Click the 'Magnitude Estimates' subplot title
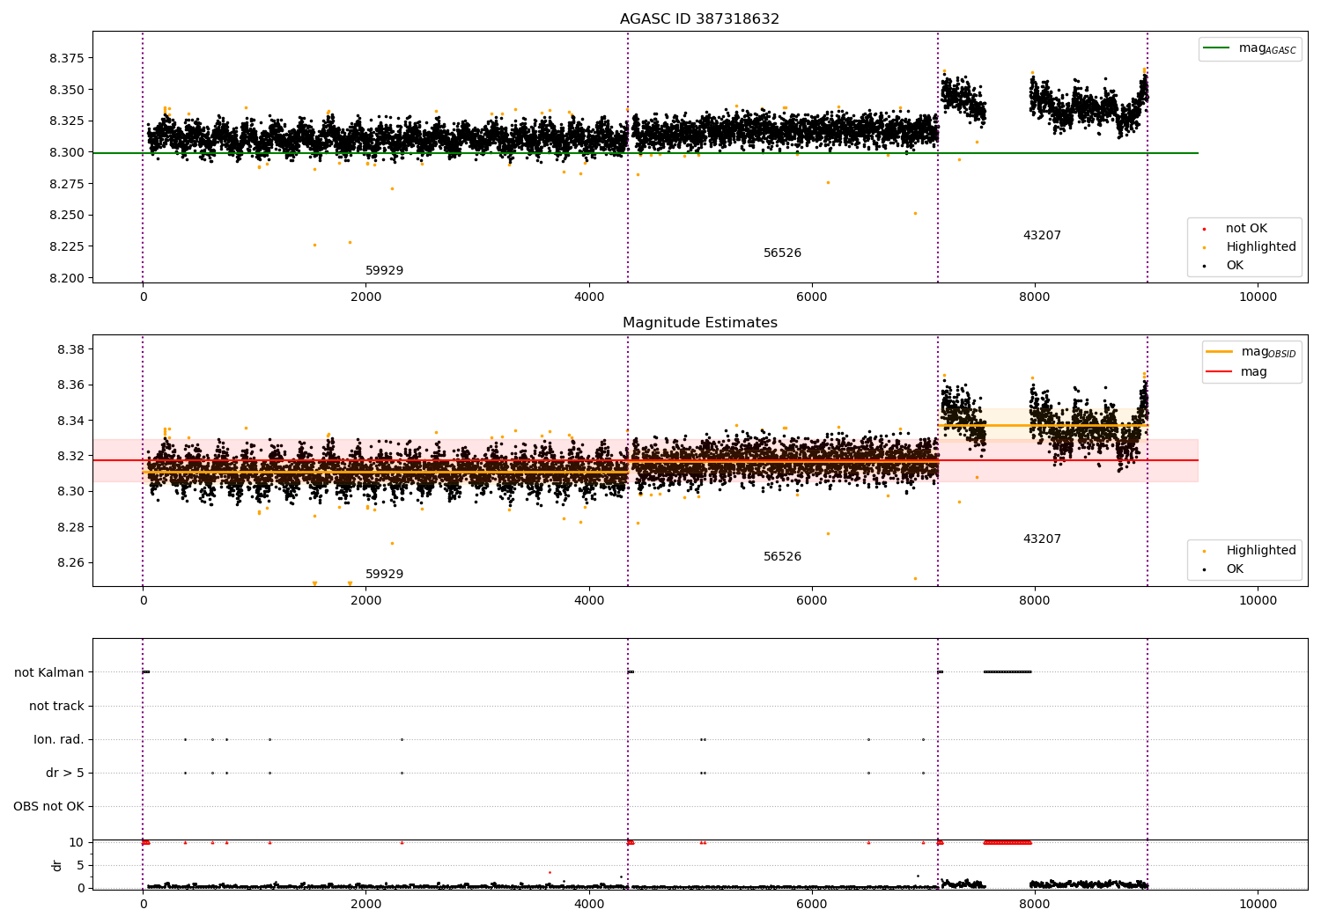 [x=699, y=323]
